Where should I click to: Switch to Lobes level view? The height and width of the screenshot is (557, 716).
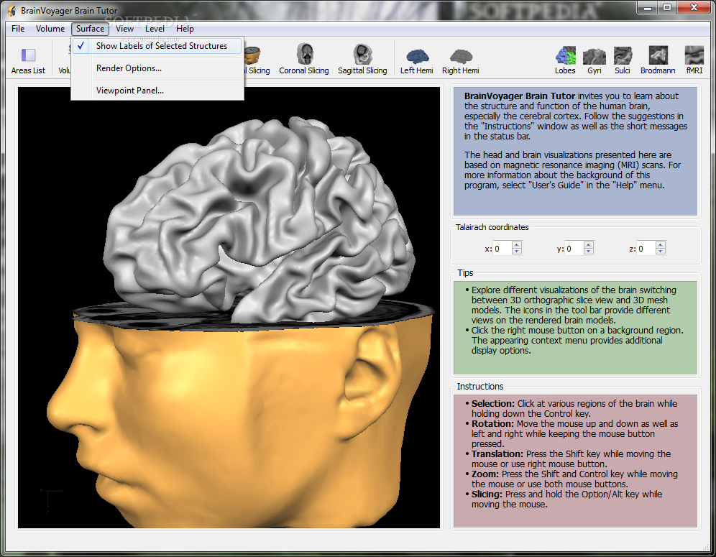click(565, 60)
